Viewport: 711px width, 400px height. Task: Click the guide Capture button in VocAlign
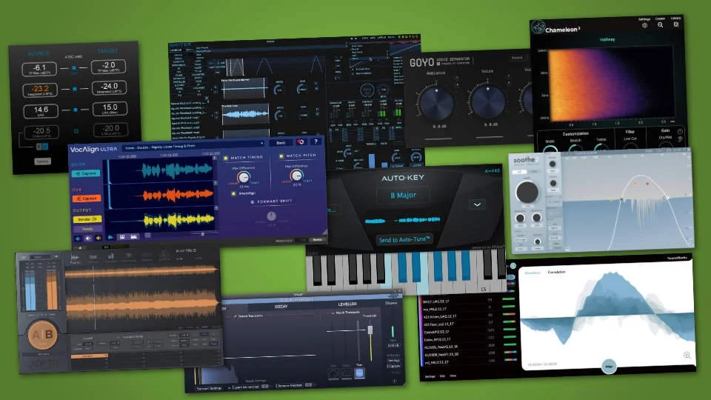87,173
